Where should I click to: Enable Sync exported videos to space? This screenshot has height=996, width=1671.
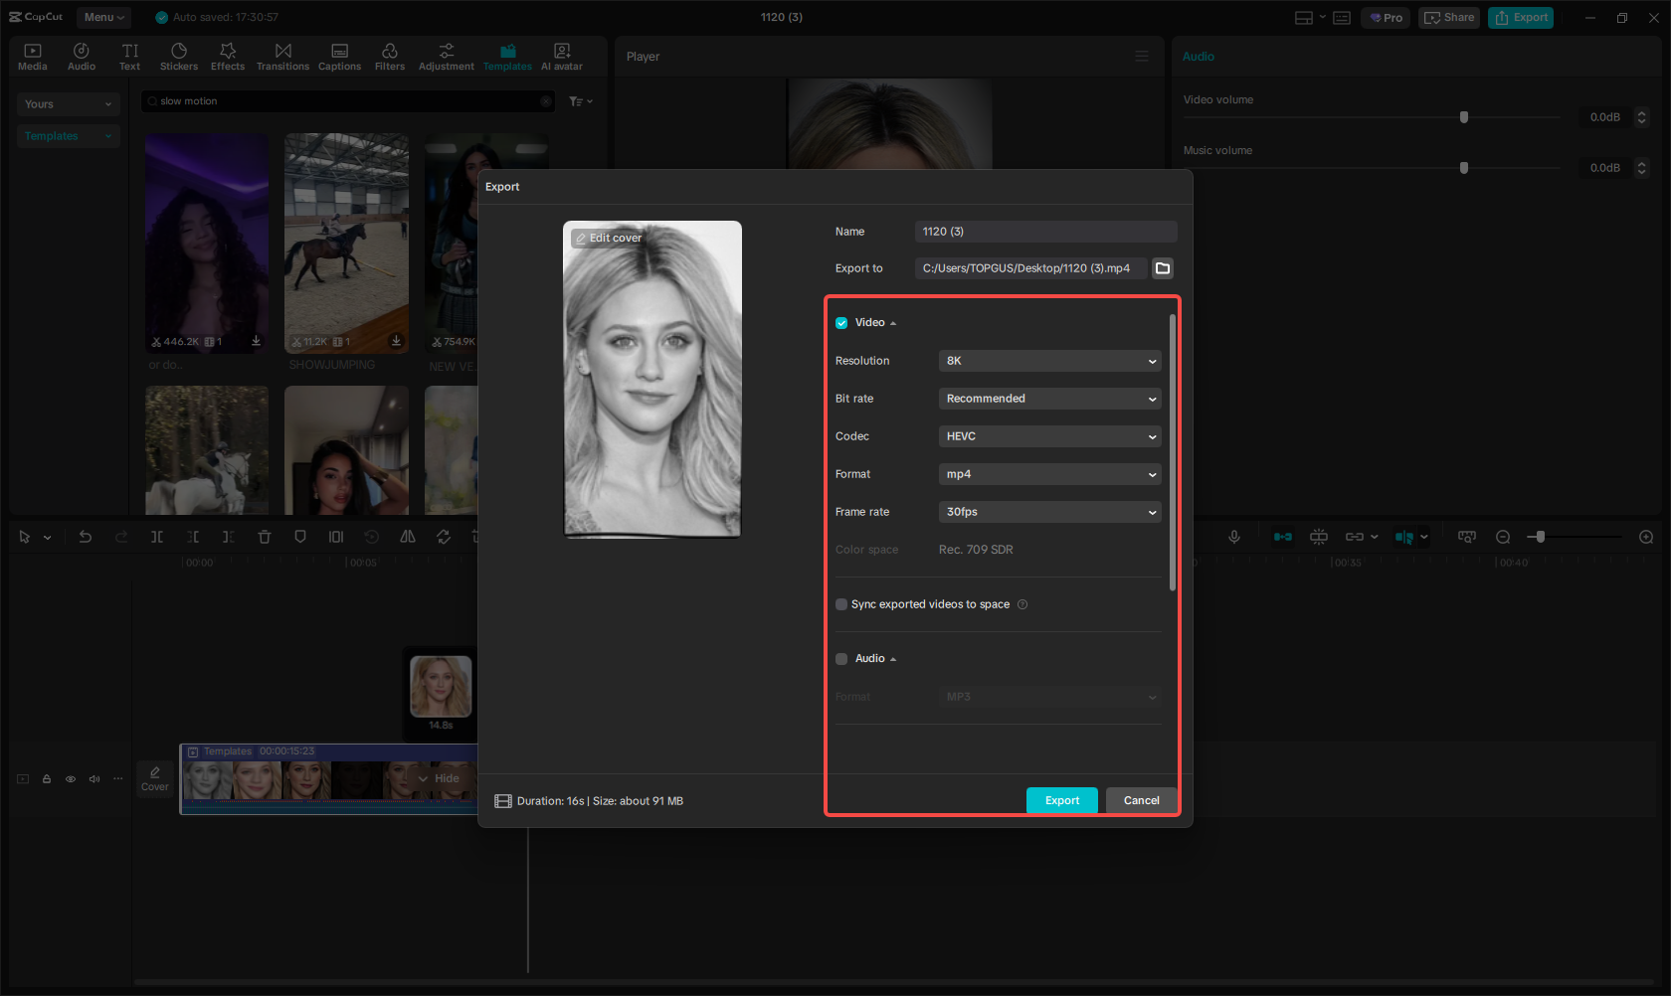point(841,604)
